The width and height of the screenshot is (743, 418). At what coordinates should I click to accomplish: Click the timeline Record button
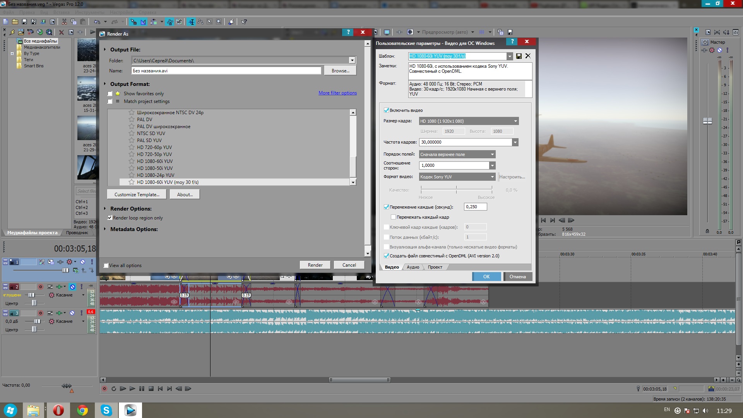(x=104, y=389)
